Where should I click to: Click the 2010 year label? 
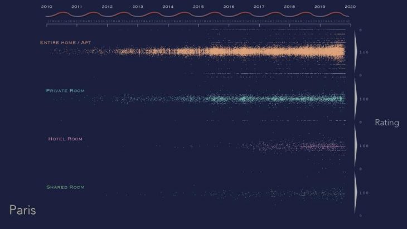(47, 6)
